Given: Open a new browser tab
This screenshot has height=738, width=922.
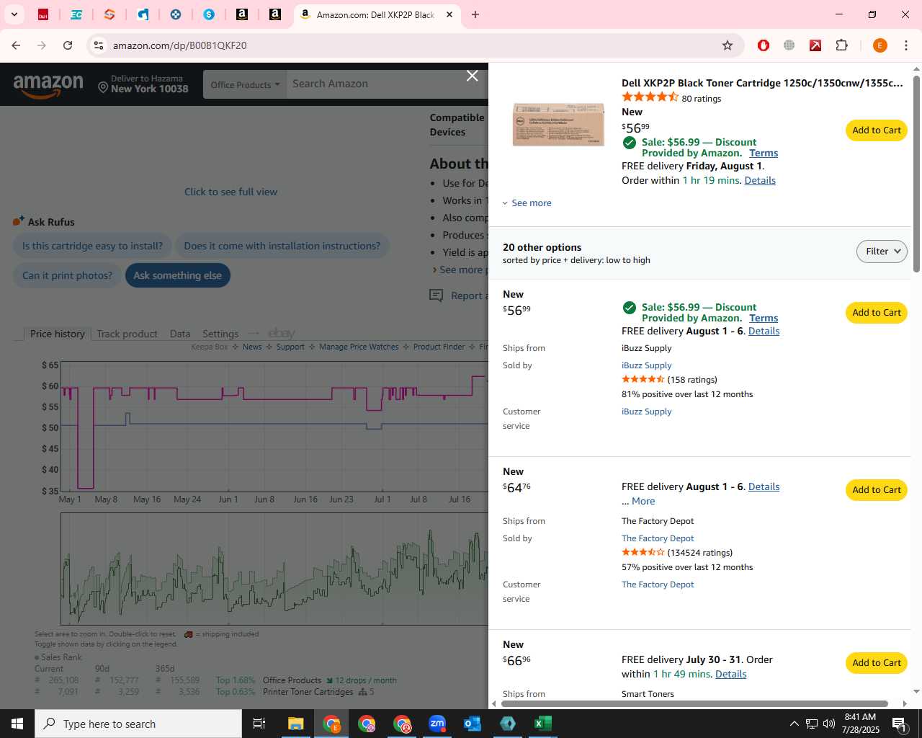Looking at the screenshot, I should (475, 14).
